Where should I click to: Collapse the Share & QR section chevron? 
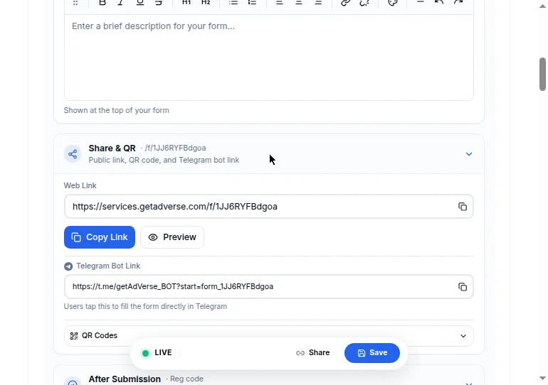(469, 154)
